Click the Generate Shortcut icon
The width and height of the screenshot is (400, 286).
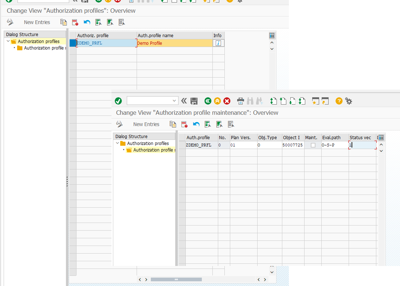325,101
